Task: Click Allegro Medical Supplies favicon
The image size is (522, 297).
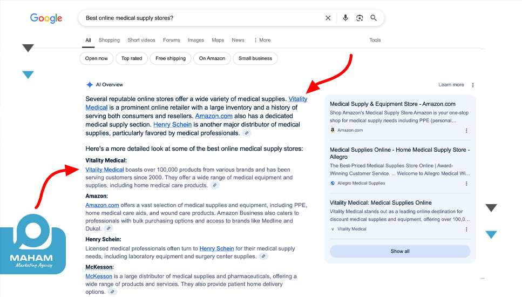Action: [x=333, y=183]
